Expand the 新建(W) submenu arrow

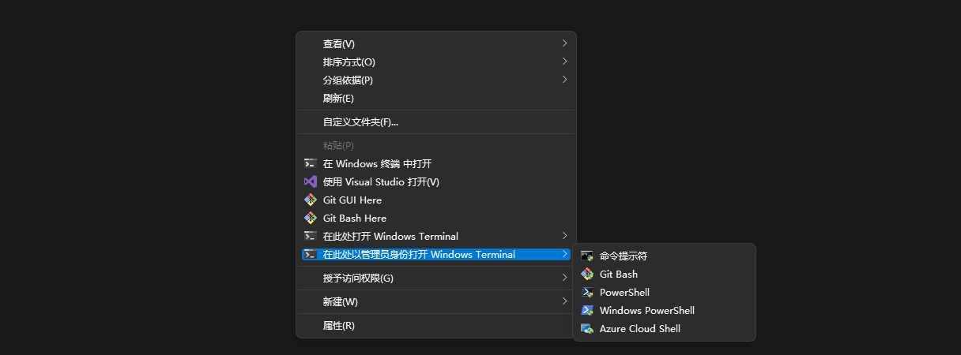pyautogui.click(x=564, y=301)
